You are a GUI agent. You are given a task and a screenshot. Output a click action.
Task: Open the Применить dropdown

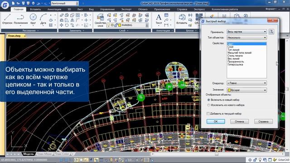[x=246, y=32]
